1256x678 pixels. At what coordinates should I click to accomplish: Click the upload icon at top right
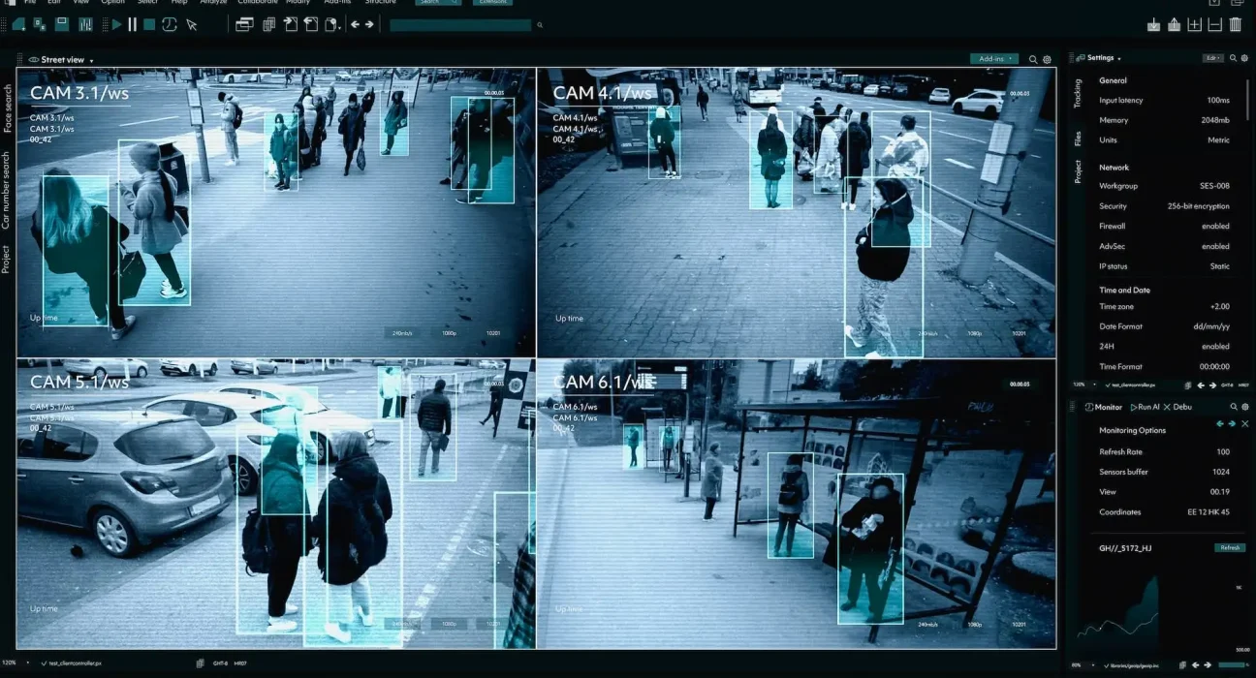coord(1174,24)
